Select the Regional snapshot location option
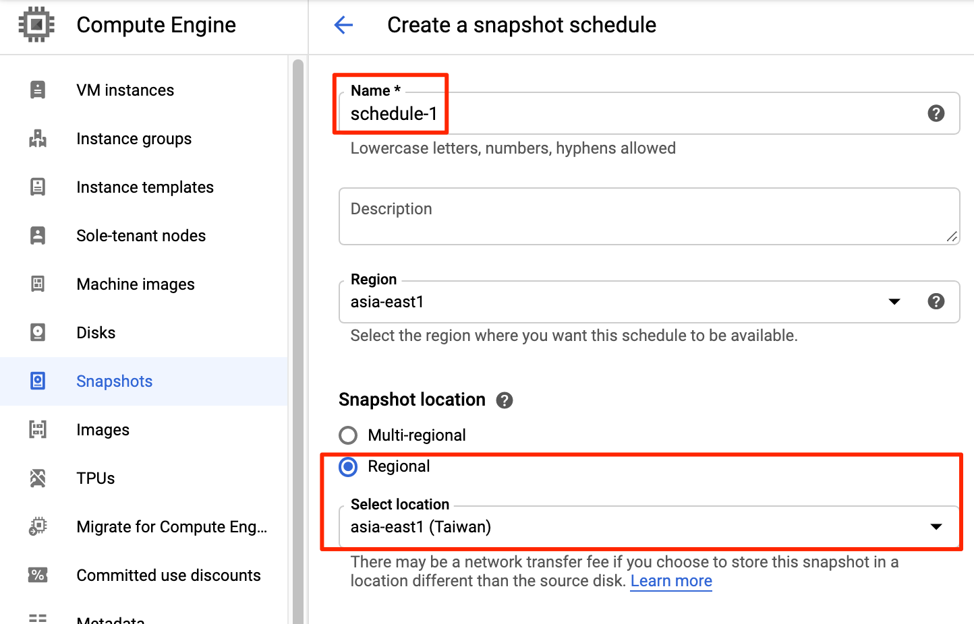The width and height of the screenshot is (974, 624). click(348, 466)
